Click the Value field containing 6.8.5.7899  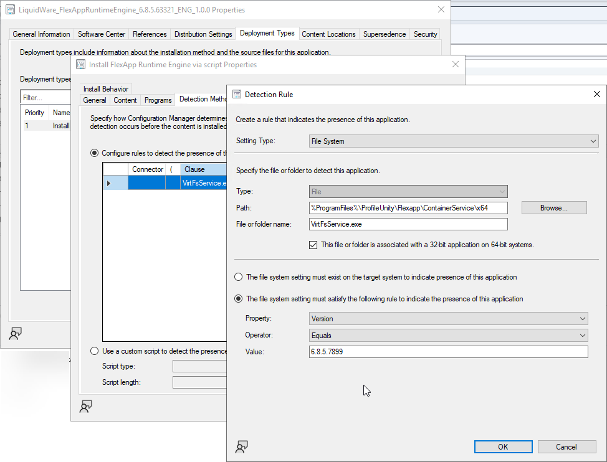[449, 352]
